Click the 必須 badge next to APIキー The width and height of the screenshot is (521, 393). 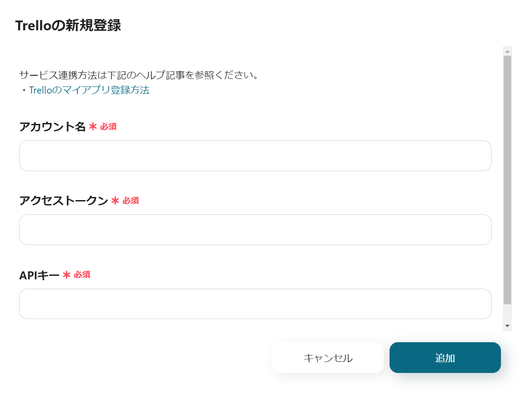[x=82, y=275]
